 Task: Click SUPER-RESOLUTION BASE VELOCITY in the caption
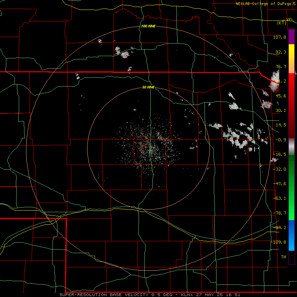tap(105, 295)
